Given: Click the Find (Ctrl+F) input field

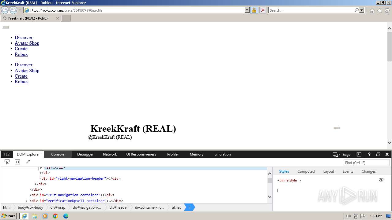Looking at the screenshot, I should pyautogui.click(x=367, y=163).
